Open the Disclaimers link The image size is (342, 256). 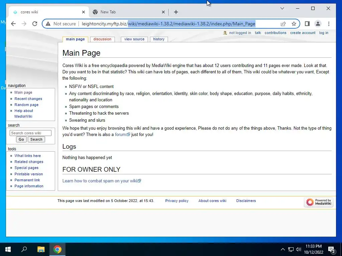[x=246, y=201]
